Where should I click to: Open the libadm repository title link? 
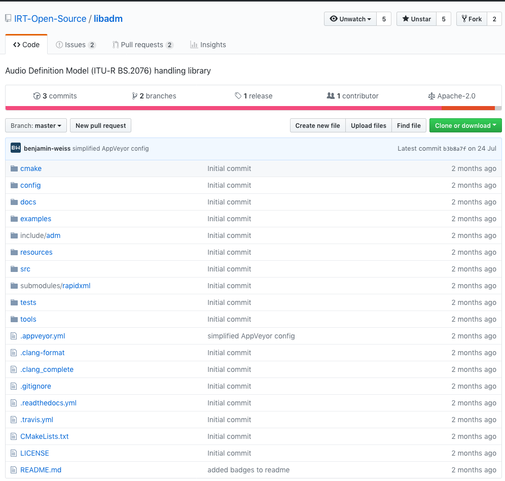click(x=108, y=19)
